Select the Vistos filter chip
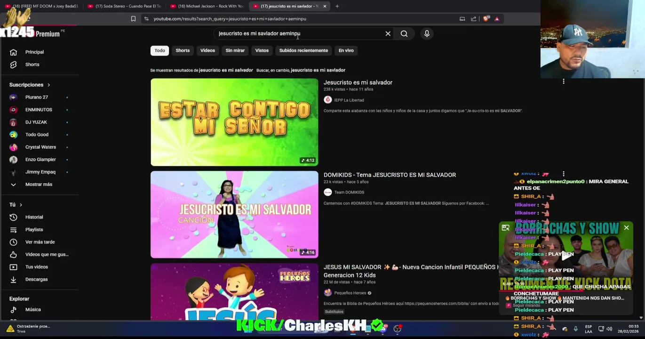The width and height of the screenshot is (645, 339). tap(262, 50)
